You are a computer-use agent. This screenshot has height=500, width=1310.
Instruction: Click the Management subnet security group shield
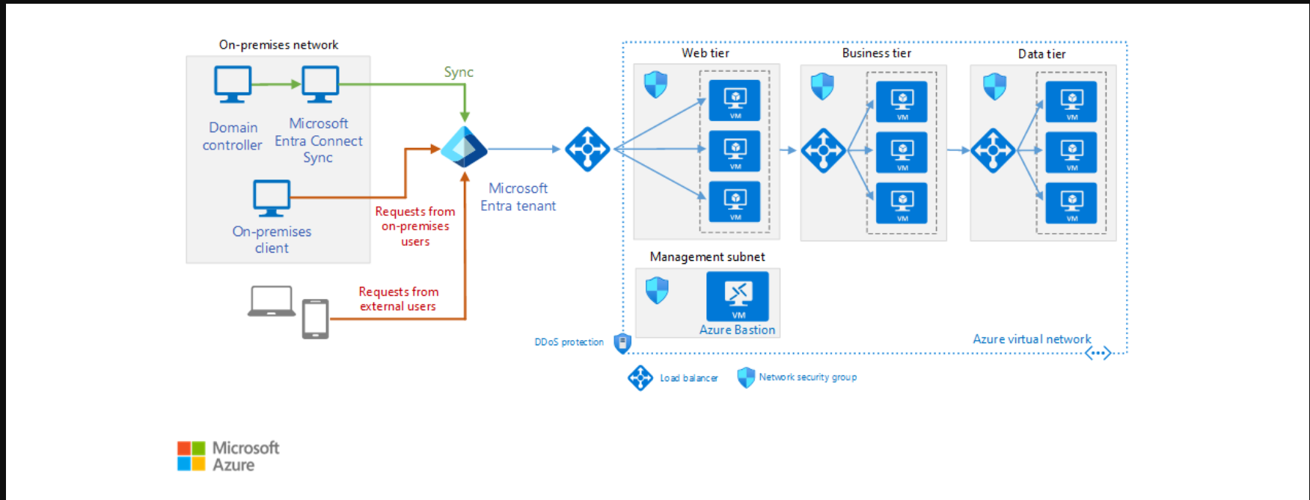coord(657,290)
